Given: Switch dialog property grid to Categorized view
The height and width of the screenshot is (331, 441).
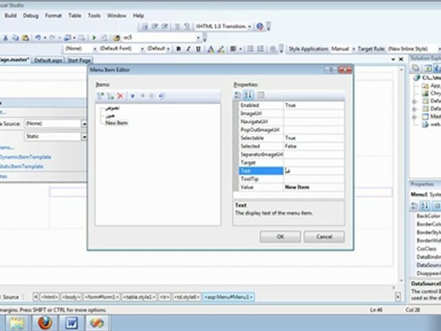Looking at the screenshot, I should [238, 95].
